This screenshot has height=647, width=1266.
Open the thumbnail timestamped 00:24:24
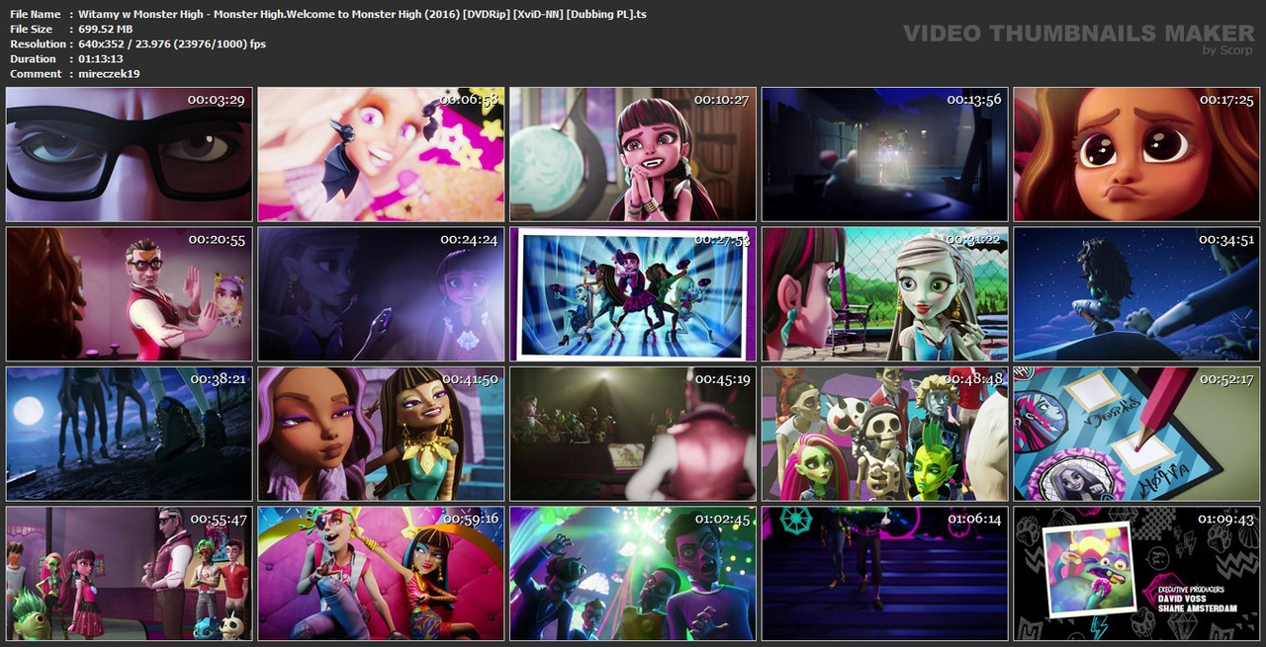point(381,294)
